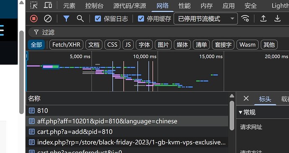Collapse the 常规 section
Image resolution: width=289 pixels, height=153 pixels.
(240, 112)
